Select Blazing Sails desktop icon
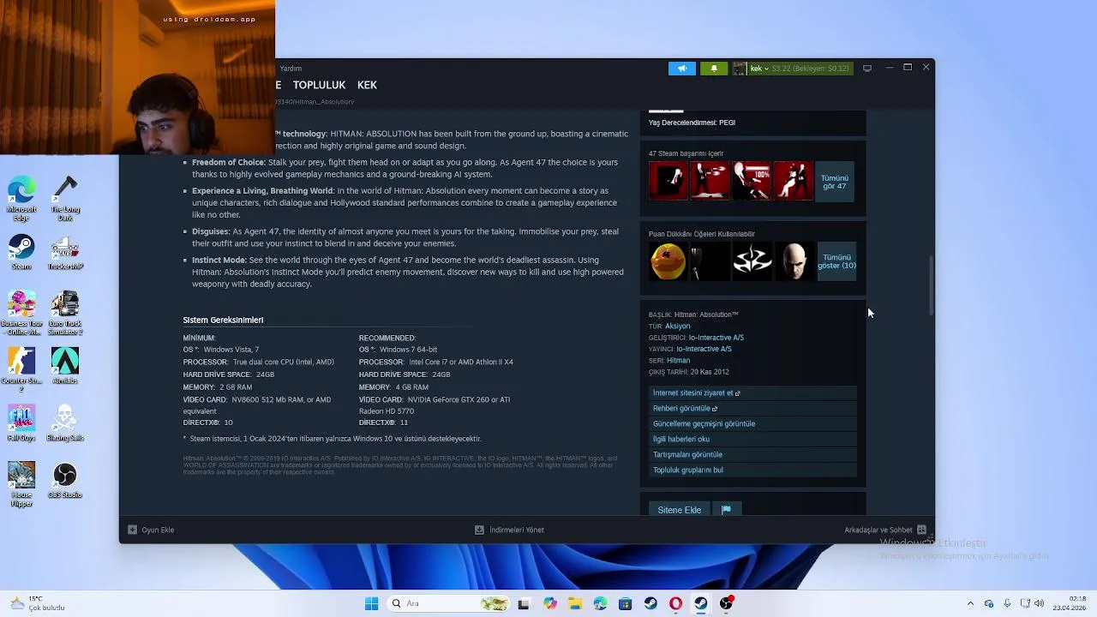The width and height of the screenshot is (1097, 617). click(x=65, y=423)
